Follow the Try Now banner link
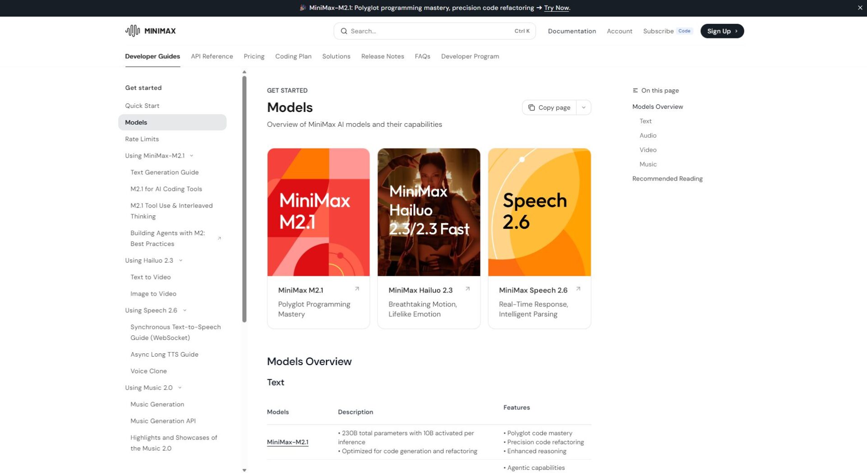Image resolution: width=867 pixels, height=473 pixels. click(x=556, y=8)
